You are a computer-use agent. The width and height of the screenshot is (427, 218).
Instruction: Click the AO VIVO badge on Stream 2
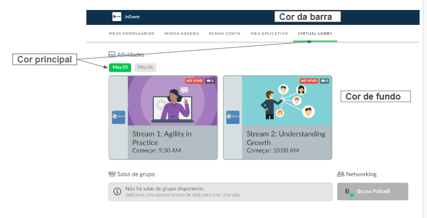pyautogui.click(x=308, y=81)
